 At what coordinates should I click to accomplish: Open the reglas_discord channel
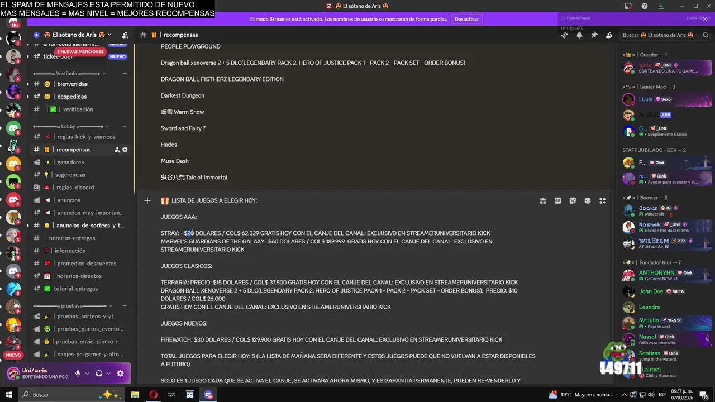(x=80, y=188)
